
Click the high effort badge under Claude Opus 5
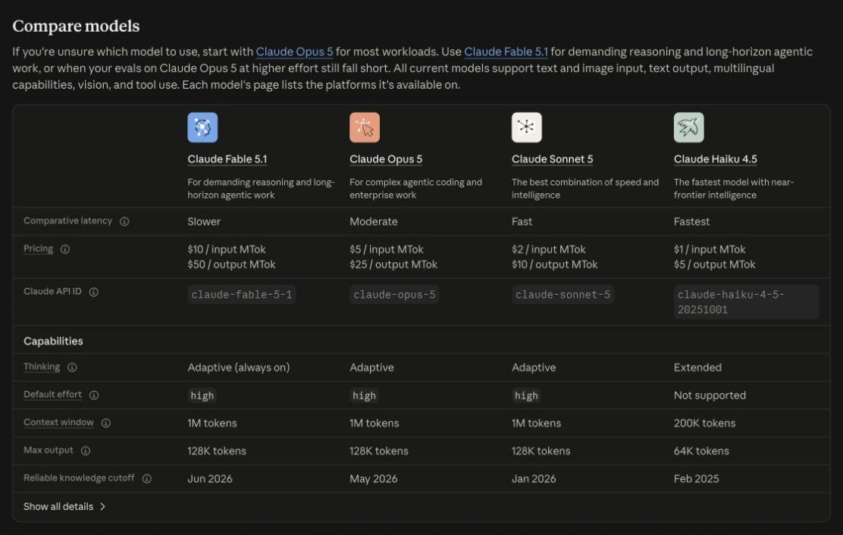(x=364, y=396)
